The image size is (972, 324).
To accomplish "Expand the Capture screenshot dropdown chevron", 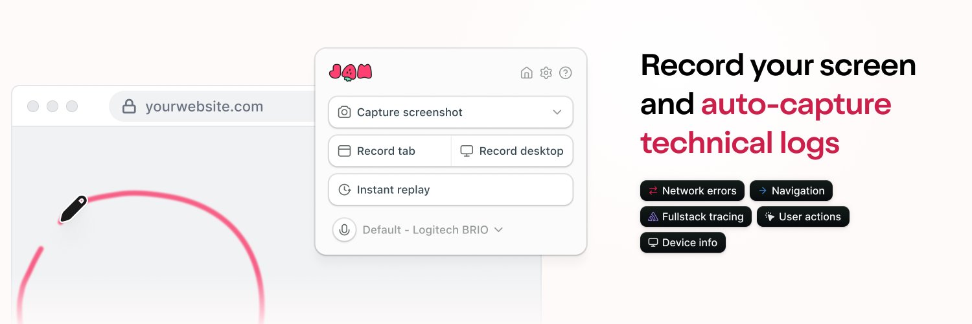I will 557,112.
